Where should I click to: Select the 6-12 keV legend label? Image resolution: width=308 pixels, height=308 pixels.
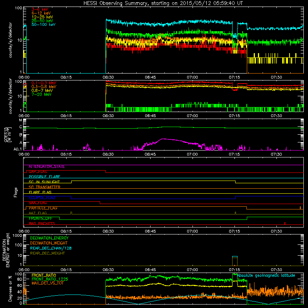pos(41,13)
